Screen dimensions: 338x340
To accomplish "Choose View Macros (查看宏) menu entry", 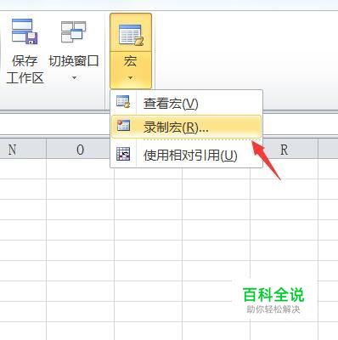I will (186, 103).
